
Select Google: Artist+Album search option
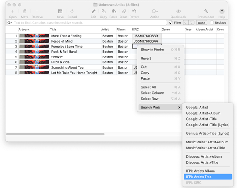click(x=208, y=113)
